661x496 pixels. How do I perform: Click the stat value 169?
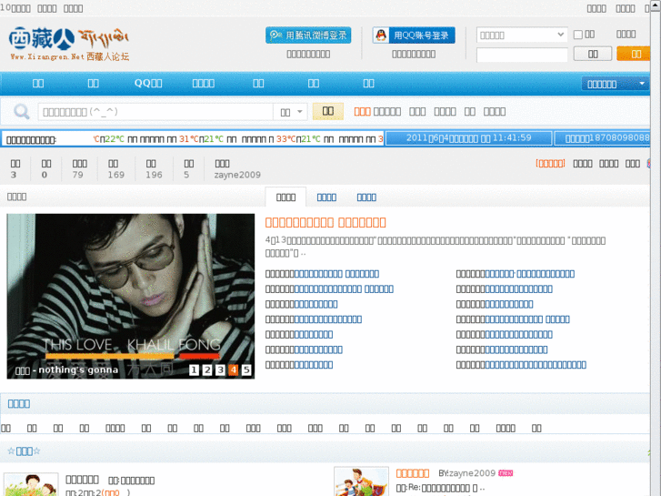tap(115, 175)
